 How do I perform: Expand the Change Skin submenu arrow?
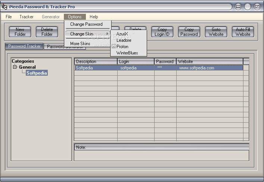(x=107, y=34)
